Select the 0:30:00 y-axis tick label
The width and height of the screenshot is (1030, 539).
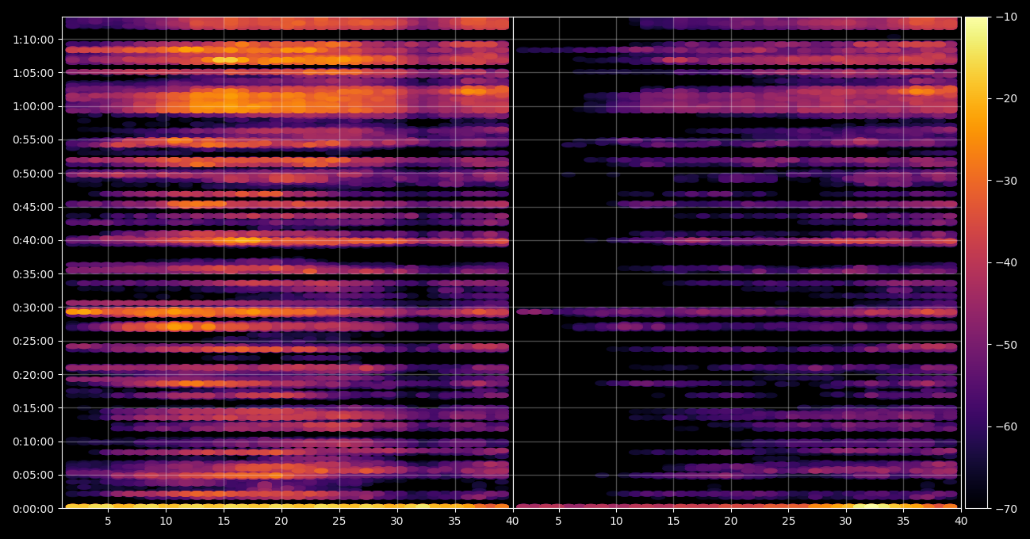point(33,308)
